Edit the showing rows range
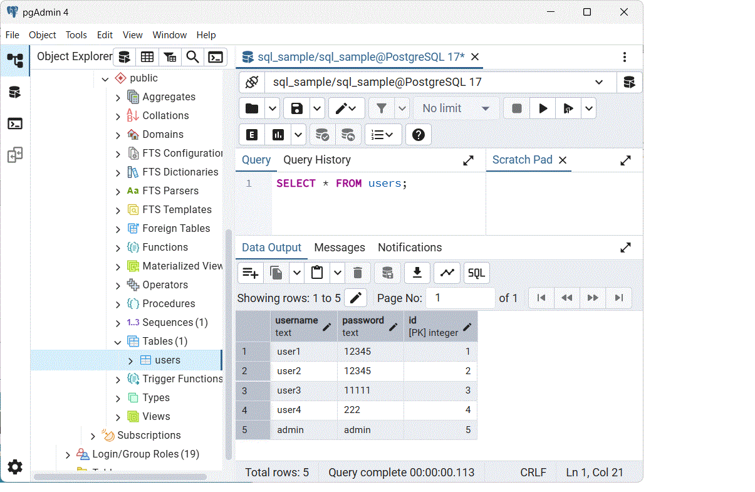Screen dimensions: 755x492 point(355,298)
